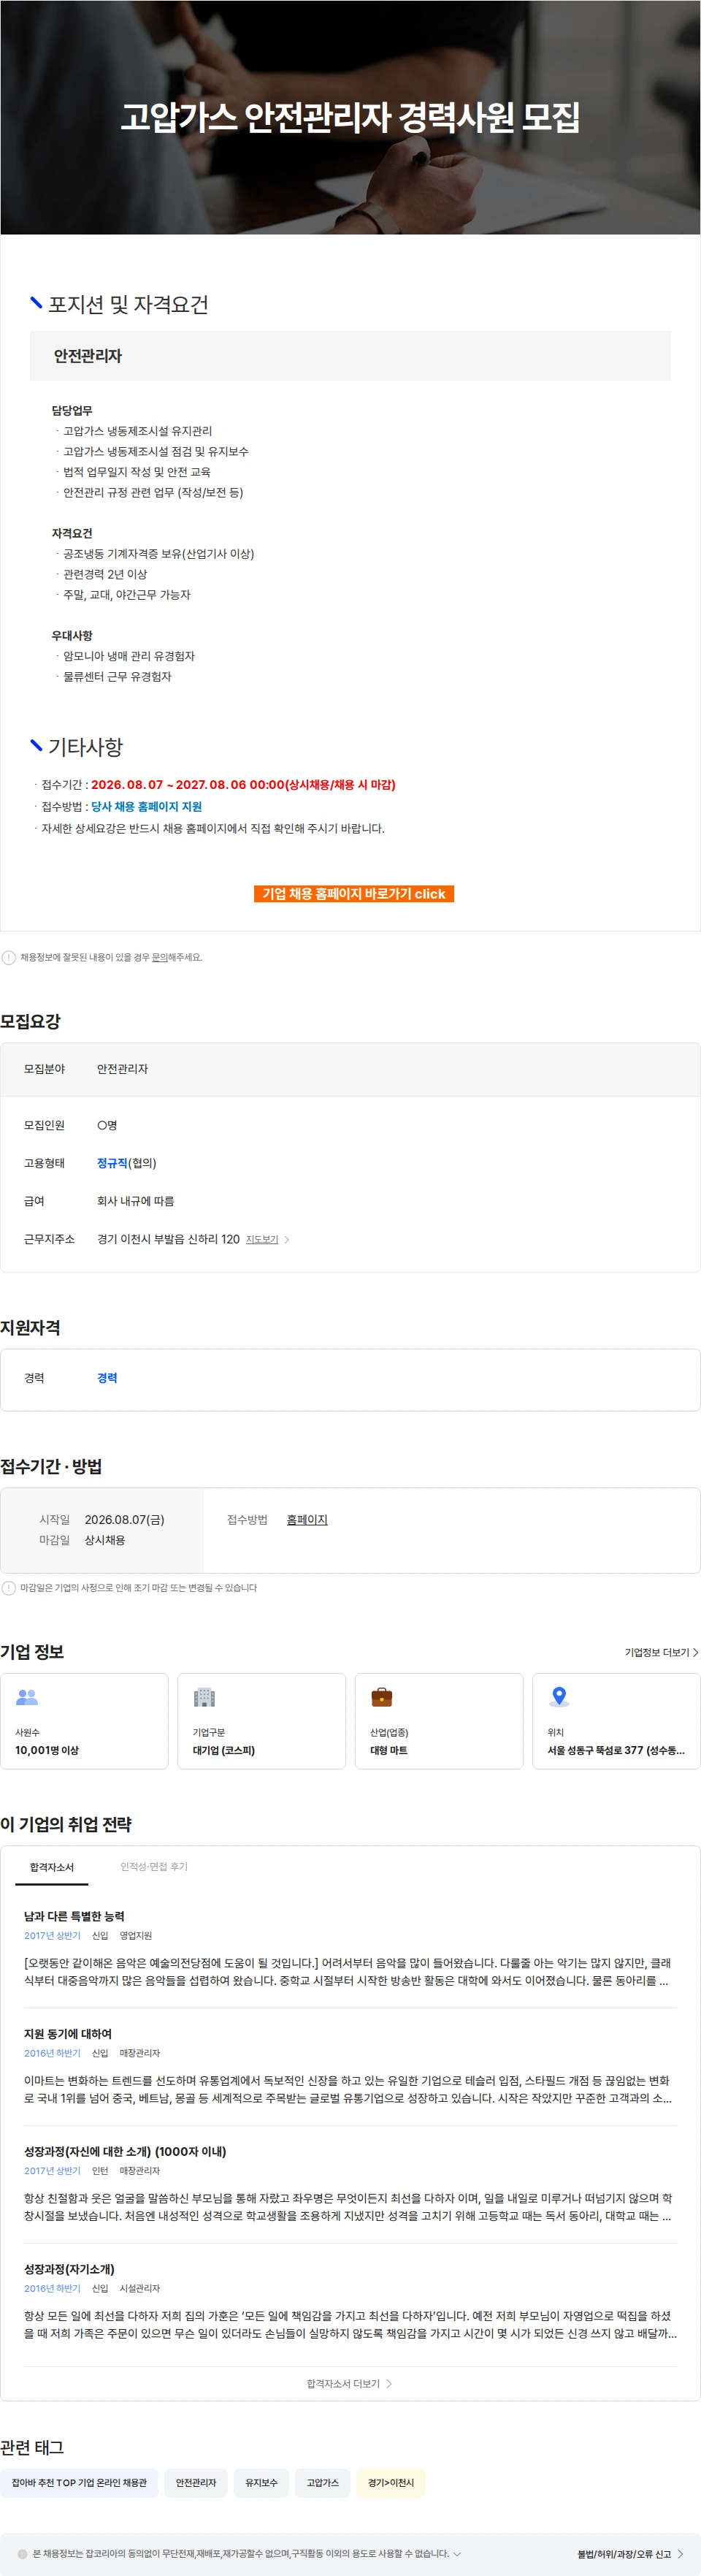701x2576 pixels.
Task: Select the 잡아바 추천 TOP 기업 온라인 채용관 tag
Action: coord(79,2483)
